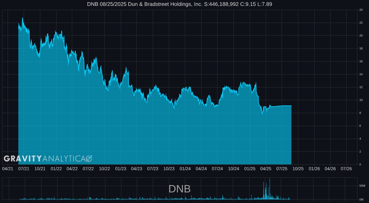Screen dimensions: 369x203
Task: Click the 04/23 x-axis date label
Action: coord(137,169)
